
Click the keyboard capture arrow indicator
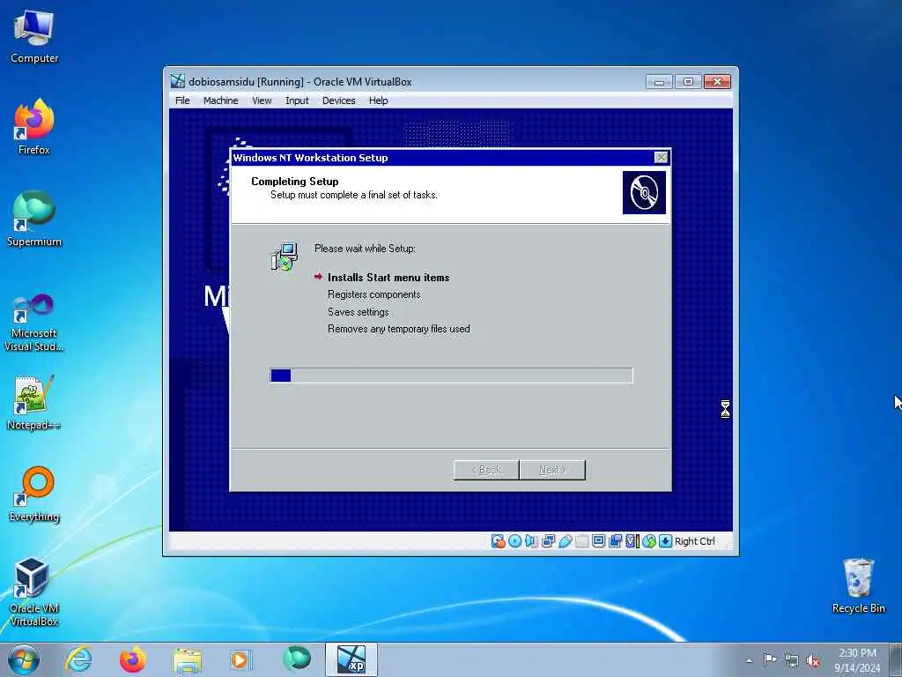[x=666, y=541]
